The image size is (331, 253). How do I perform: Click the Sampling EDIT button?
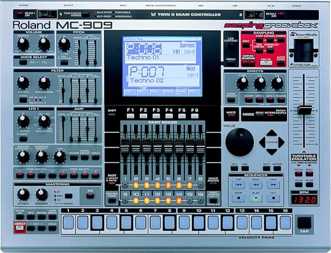[x=245, y=45]
